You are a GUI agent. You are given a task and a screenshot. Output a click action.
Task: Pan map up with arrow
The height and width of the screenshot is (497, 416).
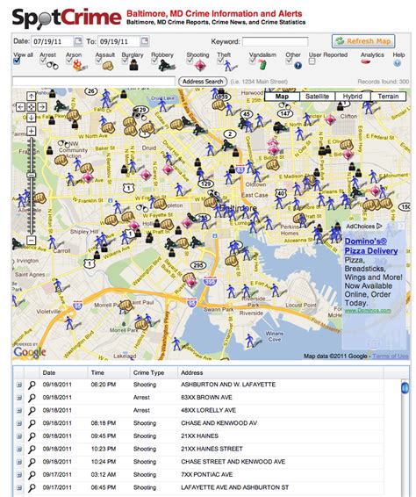point(31,96)
